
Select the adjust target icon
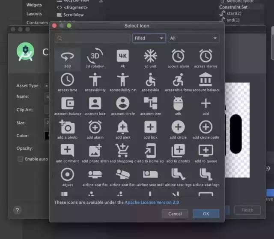coord(68,177)
